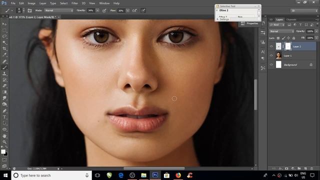Screen dimensions: 320x180
Task: Select the Pen tool
Action: coord(4,111)
